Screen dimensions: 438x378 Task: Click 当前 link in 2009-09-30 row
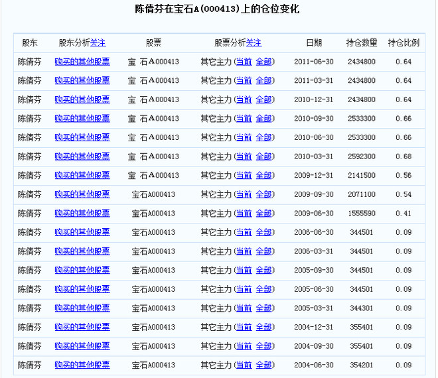[x=244, y=194]
